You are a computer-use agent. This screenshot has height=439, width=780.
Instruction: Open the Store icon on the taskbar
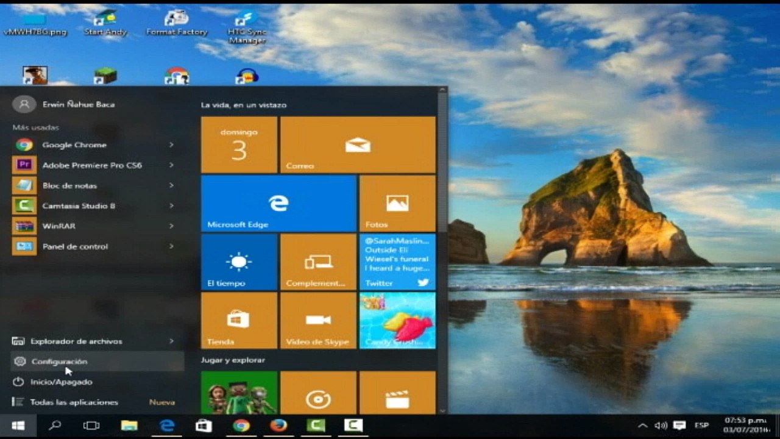[x=204, y=426]
